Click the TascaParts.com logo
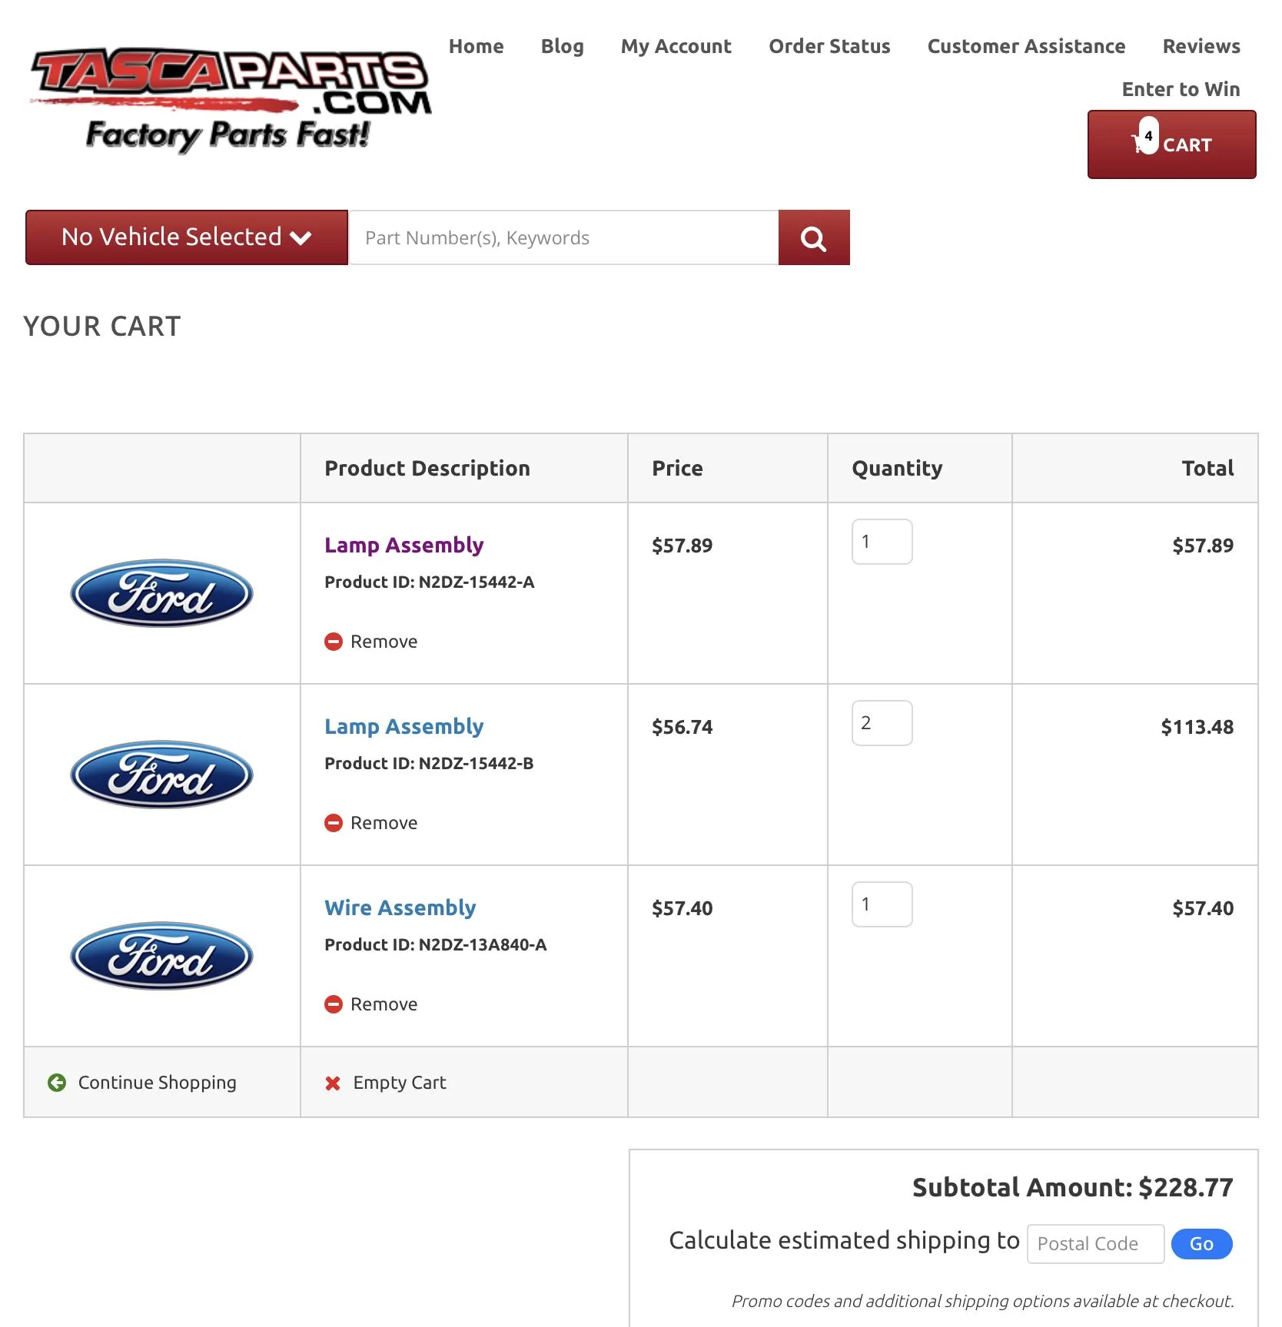This screenshot has height=1327, width=1282. [230, 100]
